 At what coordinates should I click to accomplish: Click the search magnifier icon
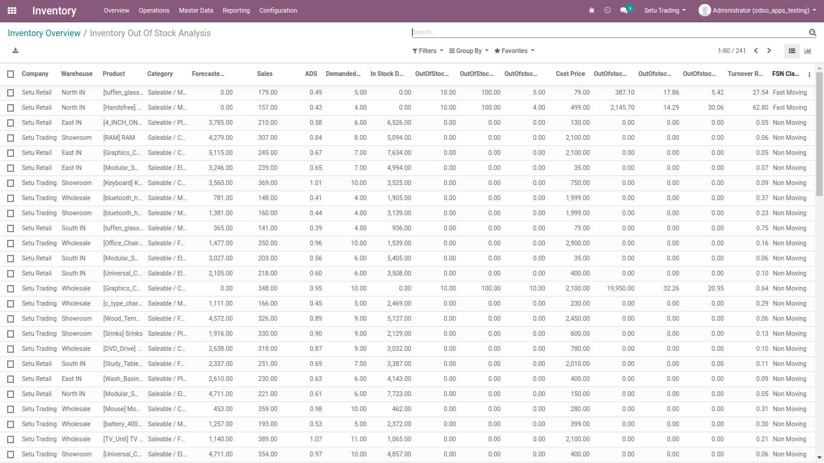[812, 33]
